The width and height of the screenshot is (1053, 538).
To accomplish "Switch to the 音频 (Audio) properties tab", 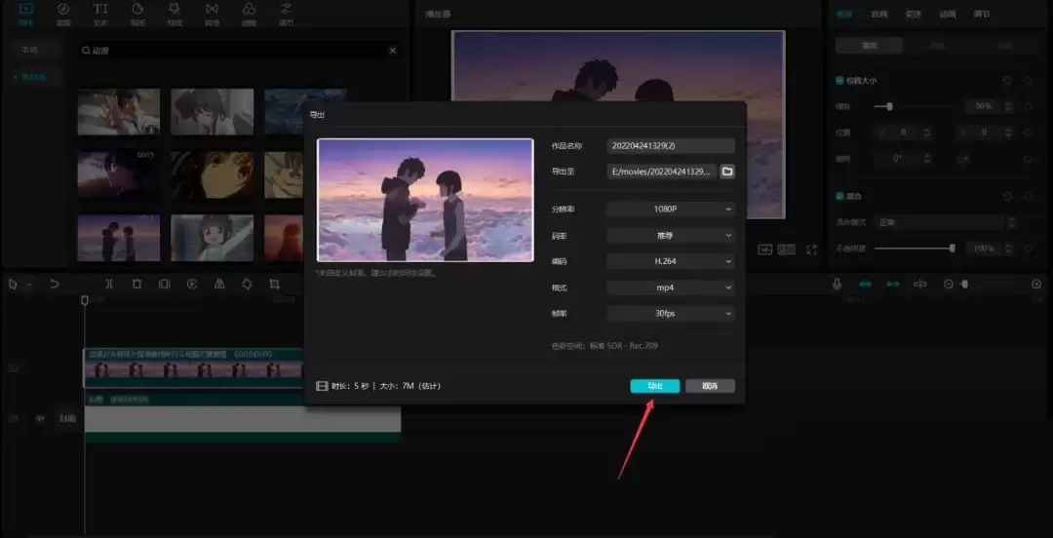I will pos(878,14).
